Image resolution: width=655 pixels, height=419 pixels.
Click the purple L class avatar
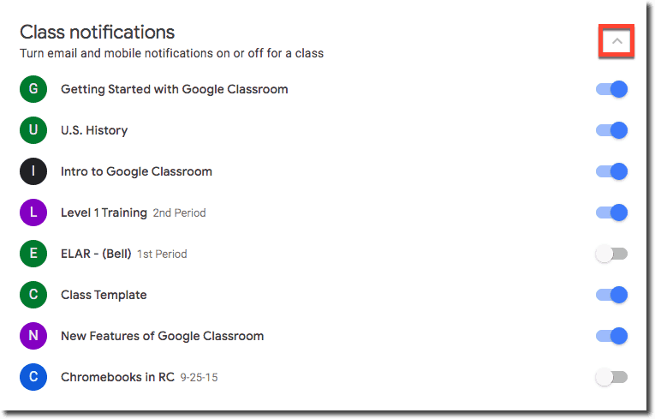point(33,212)
